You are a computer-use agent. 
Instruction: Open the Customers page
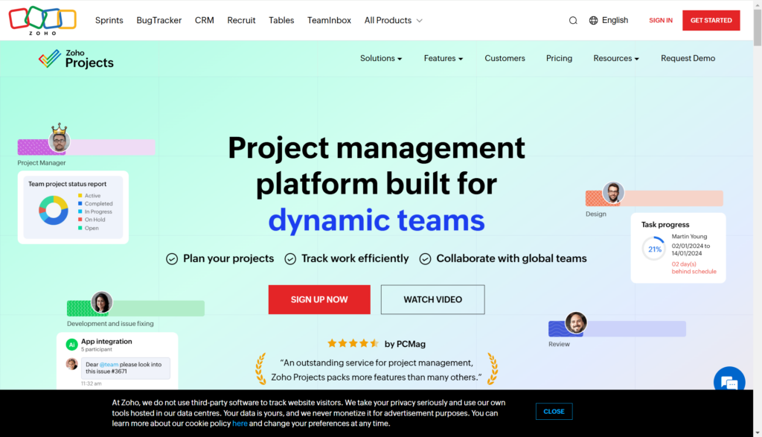(505, 58)
